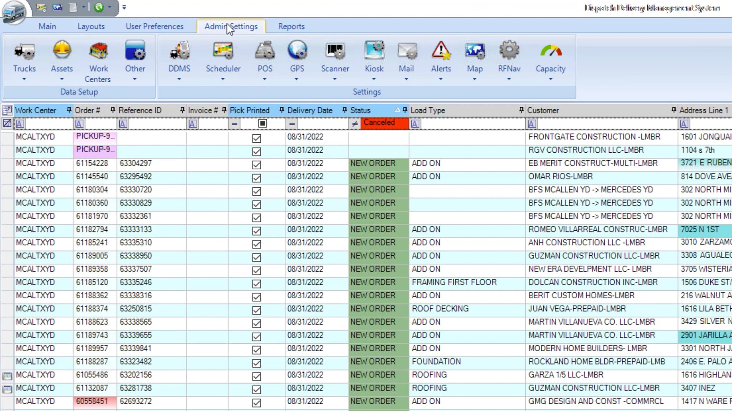The image size is (732, 411).
Task: Open the User Preferences tab
Action: 154,27
